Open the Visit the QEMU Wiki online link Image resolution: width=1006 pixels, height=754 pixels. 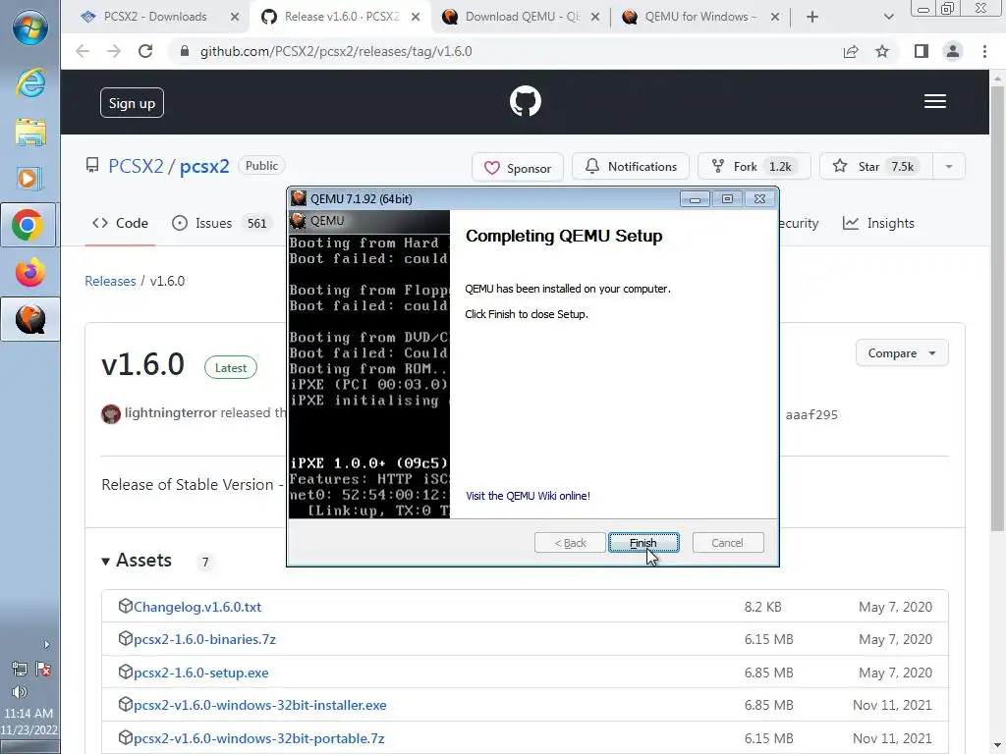coord(528,496)
